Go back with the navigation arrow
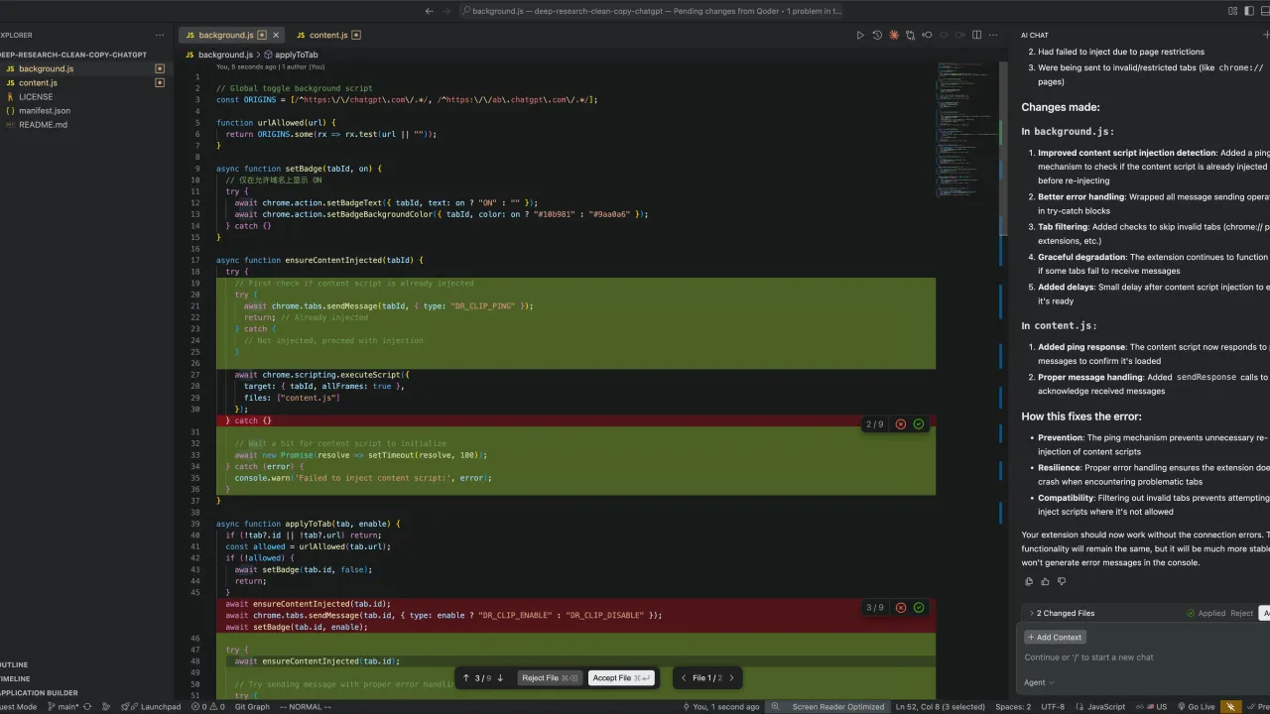 [429, 11]
